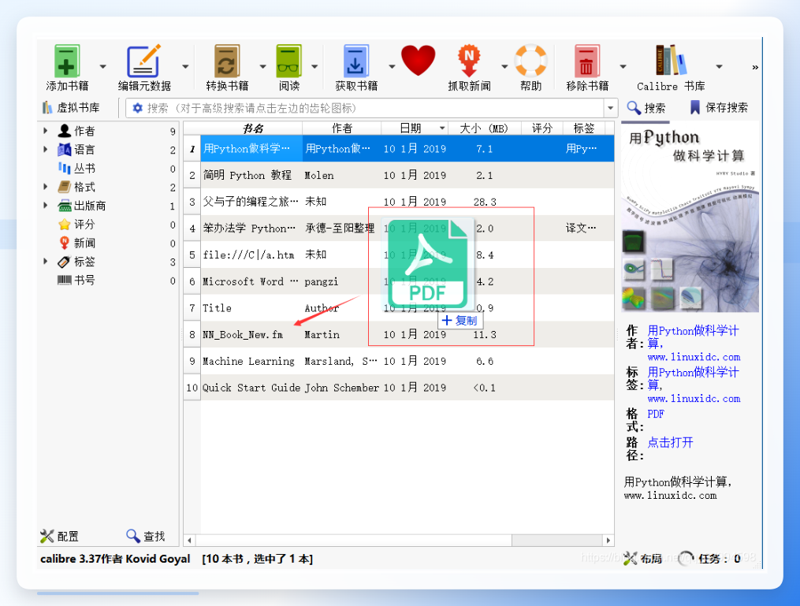Click the 虚拟书库 virtual library button

pos(72,108)
